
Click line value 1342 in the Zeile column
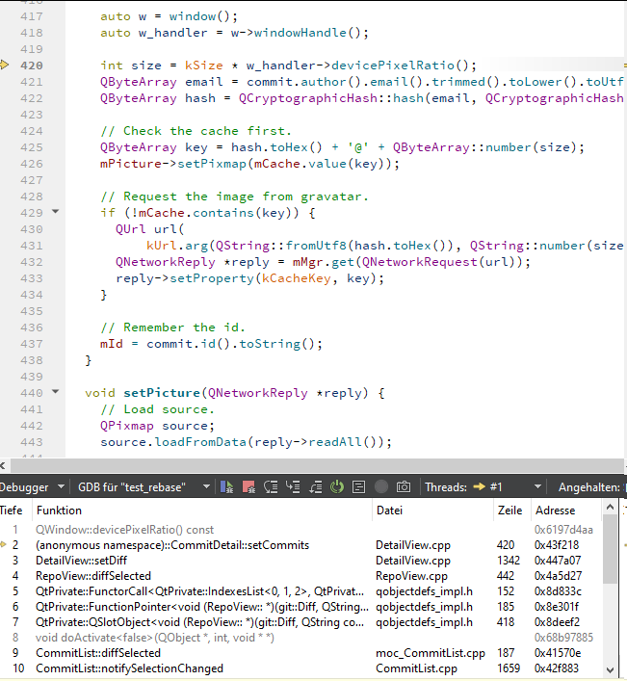pyautogui.click(x=508, y=561)
